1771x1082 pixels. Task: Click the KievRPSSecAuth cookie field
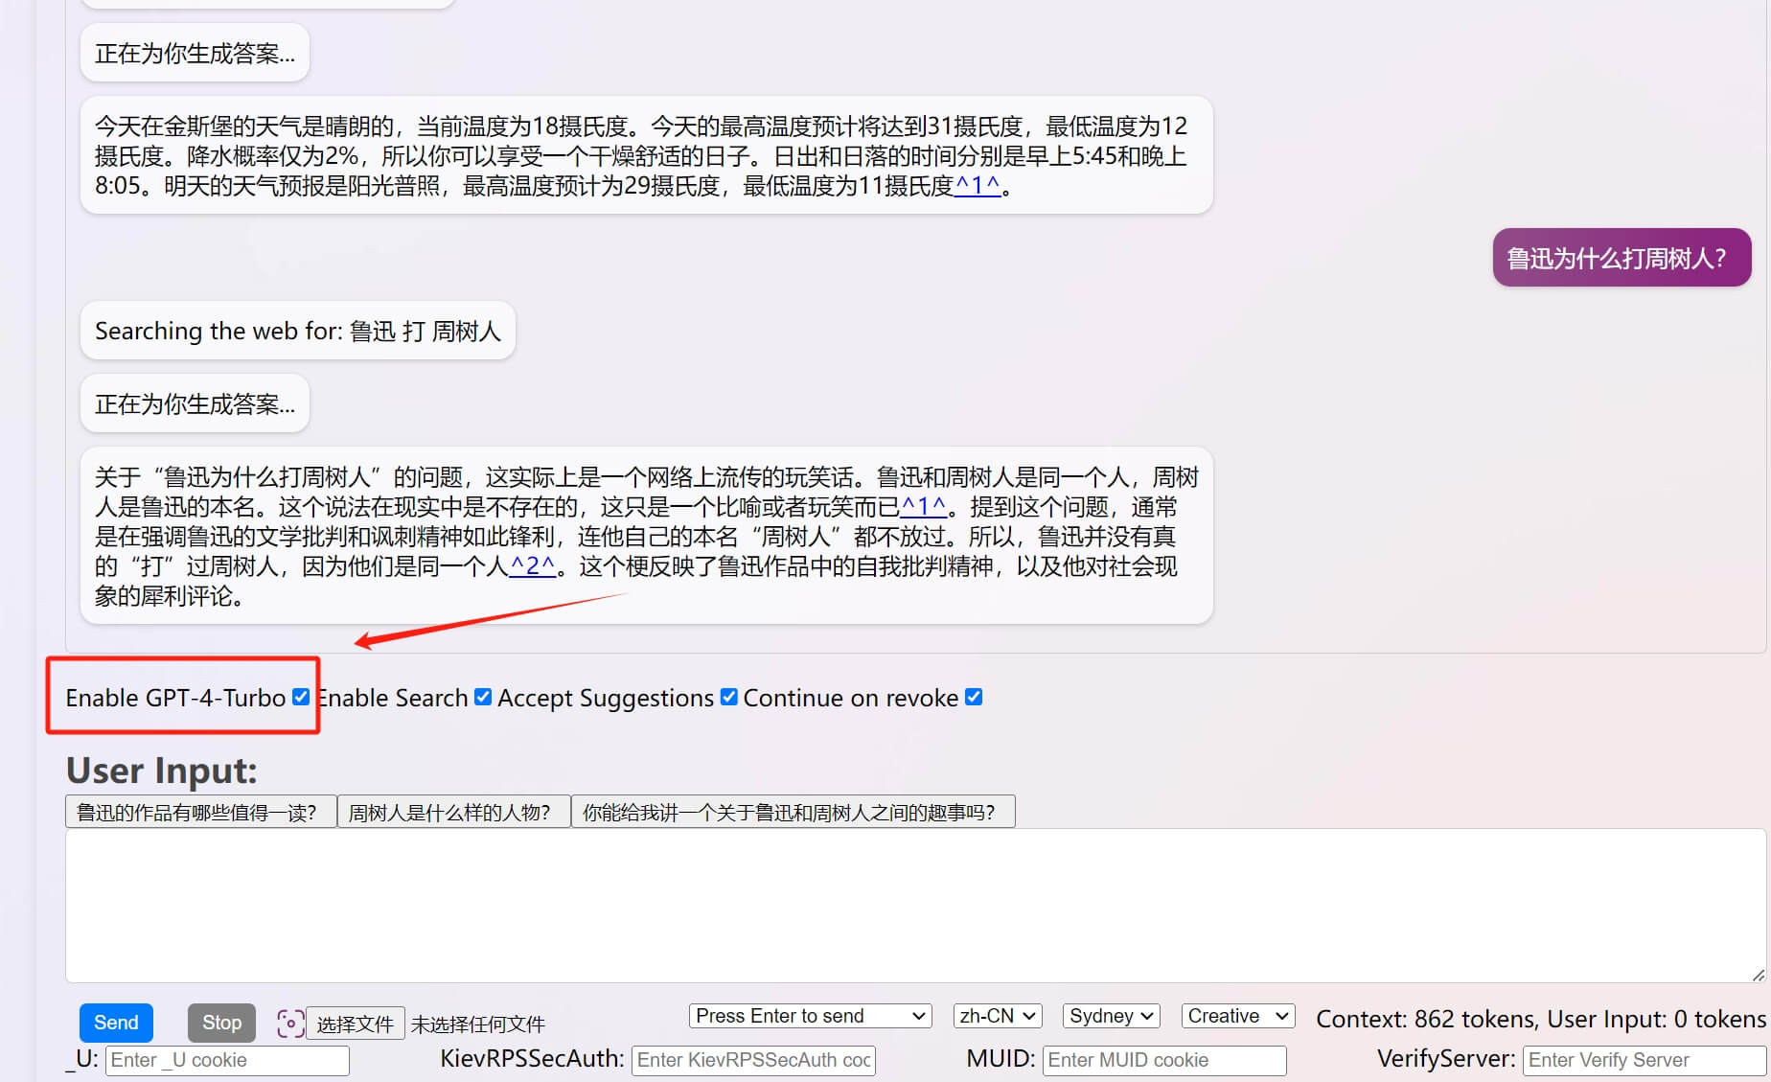point(753,1060)
